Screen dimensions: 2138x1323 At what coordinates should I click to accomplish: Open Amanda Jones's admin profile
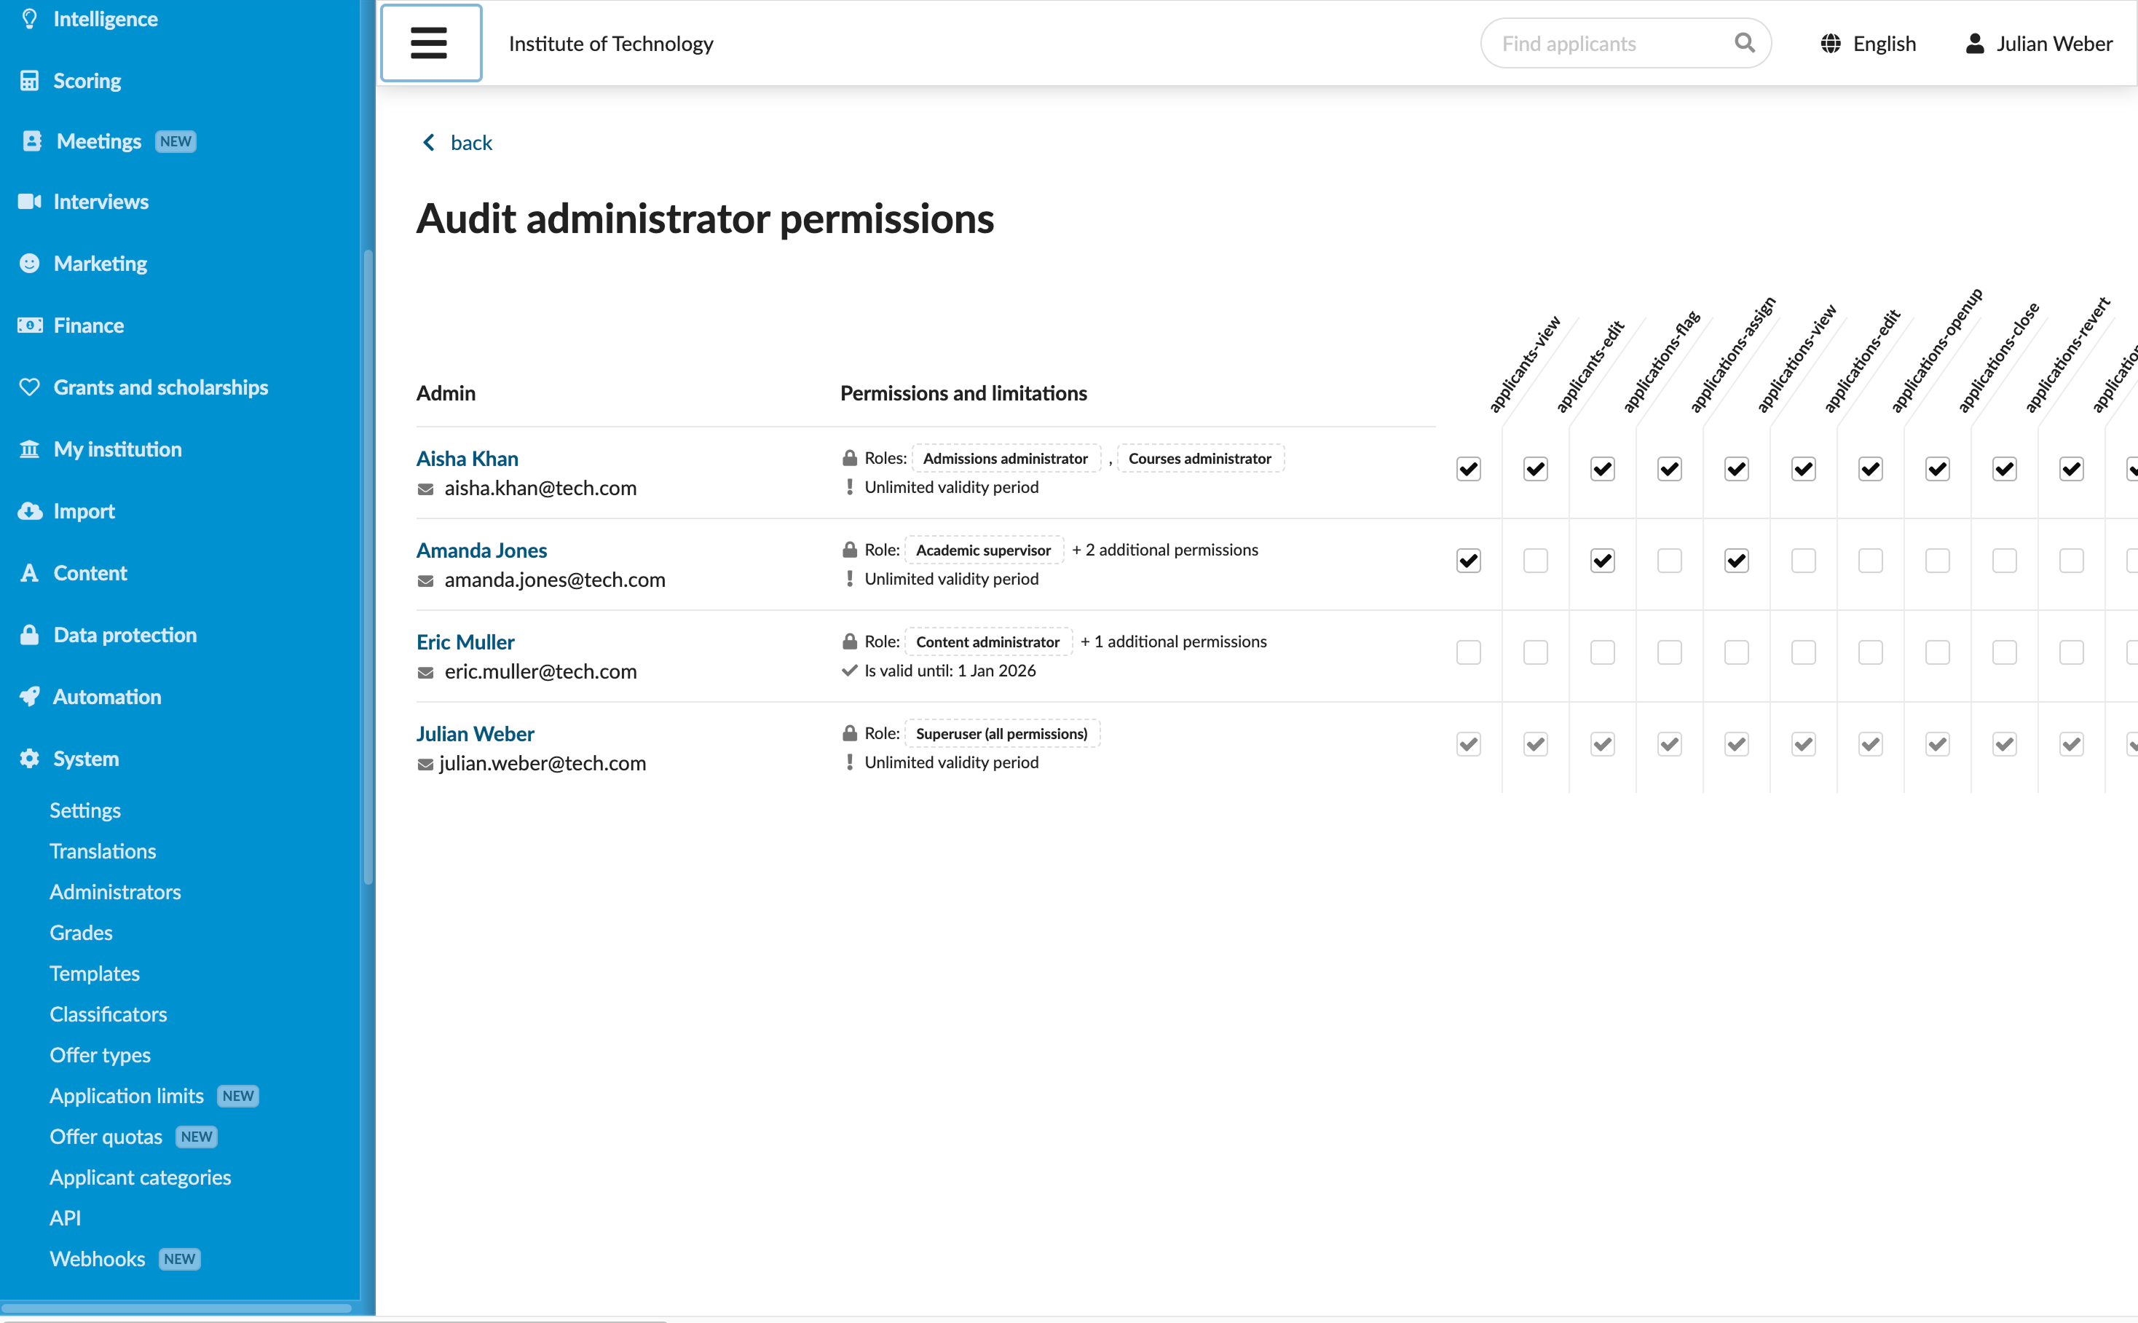tap(481, 550)
